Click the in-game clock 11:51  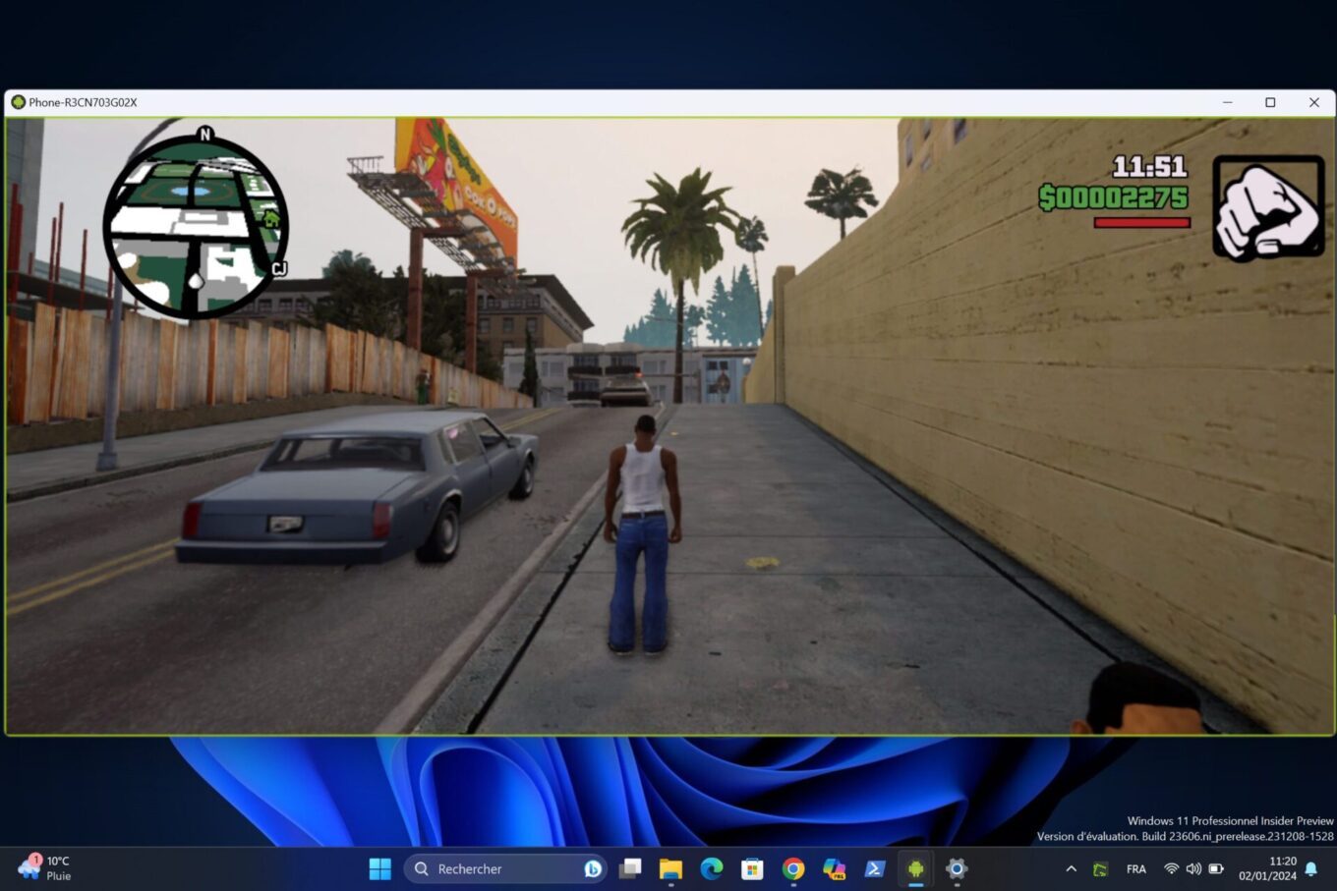1149,166
